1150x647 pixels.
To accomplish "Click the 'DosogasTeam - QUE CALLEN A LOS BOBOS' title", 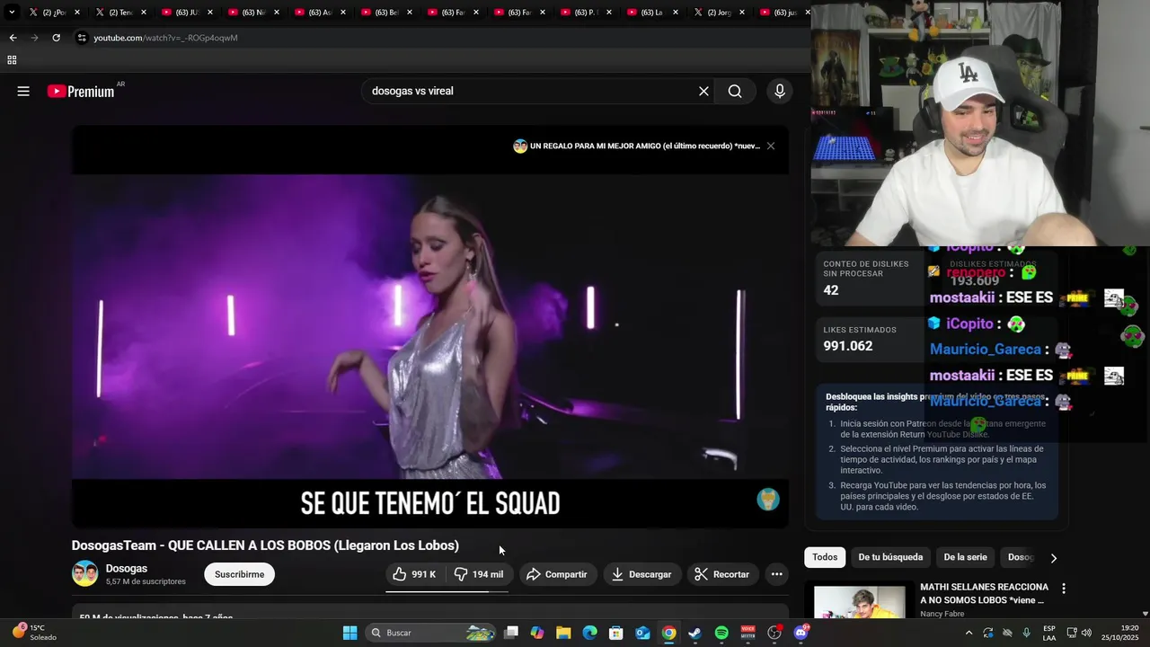I will 265,545.
